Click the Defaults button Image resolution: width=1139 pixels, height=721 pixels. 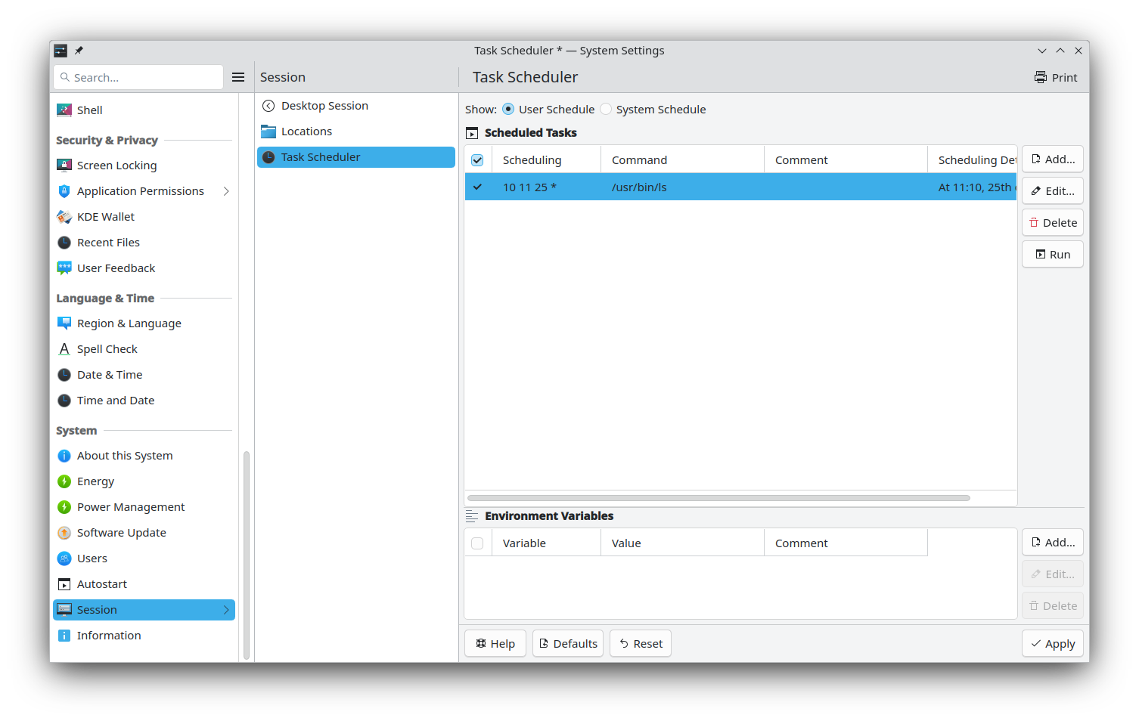[x=568, y=644]
